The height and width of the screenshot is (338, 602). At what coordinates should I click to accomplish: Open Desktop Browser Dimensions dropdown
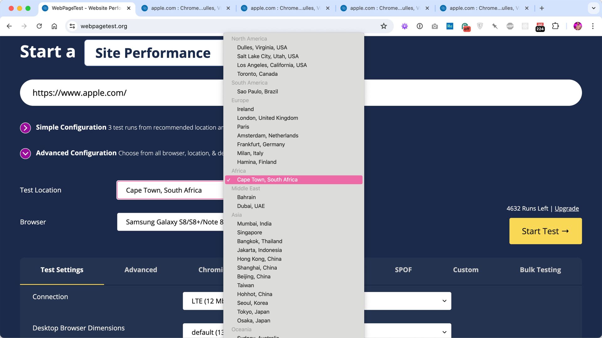317,330
